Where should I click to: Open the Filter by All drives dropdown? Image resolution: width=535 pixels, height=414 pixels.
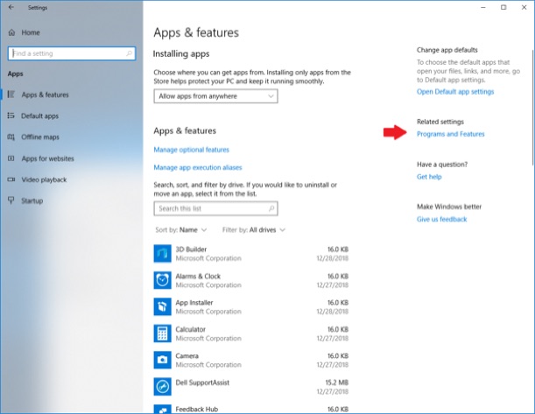pos(254,230)
